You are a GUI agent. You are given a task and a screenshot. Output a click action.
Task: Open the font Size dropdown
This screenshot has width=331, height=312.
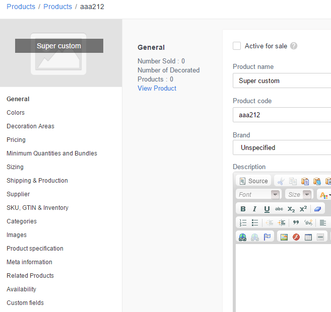299,194
